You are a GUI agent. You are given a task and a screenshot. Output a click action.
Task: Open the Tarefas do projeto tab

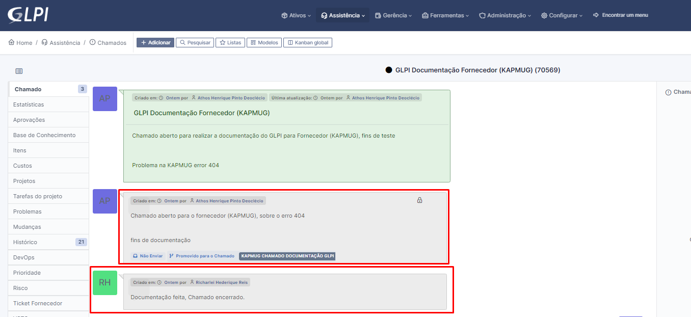click(49, 196)
